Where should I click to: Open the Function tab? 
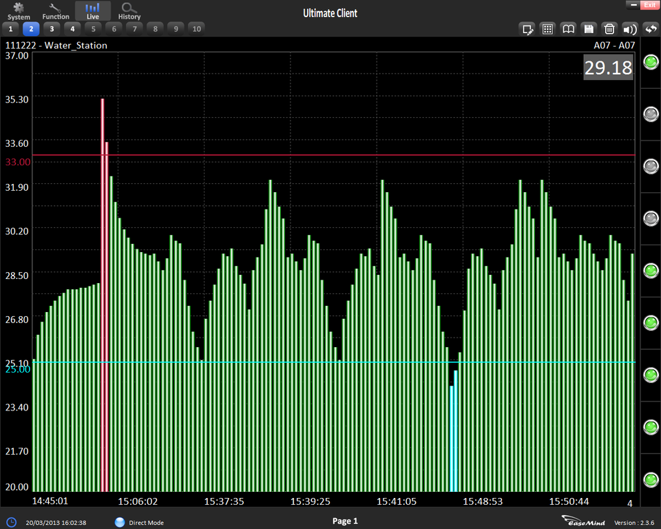click(x=56, y=11)
